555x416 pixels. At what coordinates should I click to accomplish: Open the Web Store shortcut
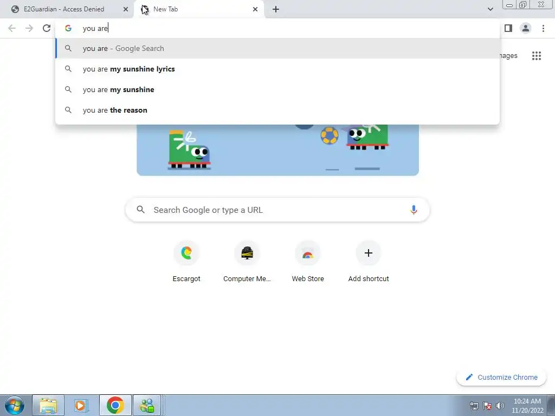click(x=308, y=262)
